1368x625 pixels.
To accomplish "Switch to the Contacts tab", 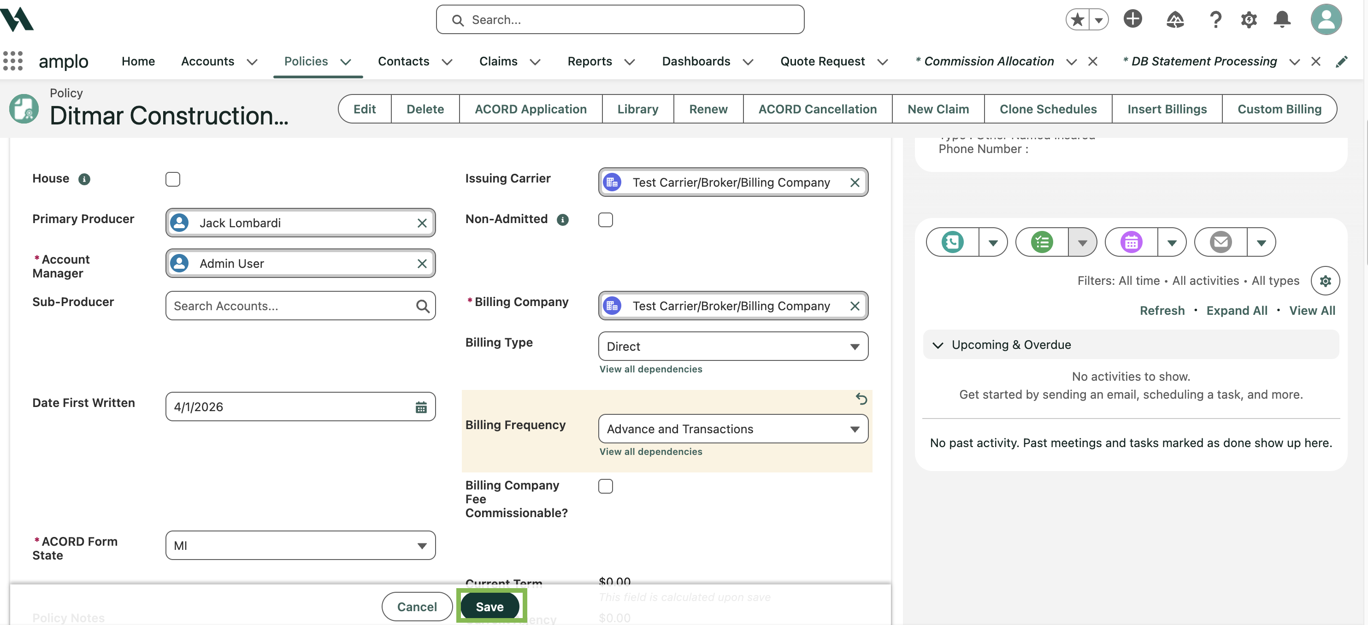I will click(x=404, y=62).
